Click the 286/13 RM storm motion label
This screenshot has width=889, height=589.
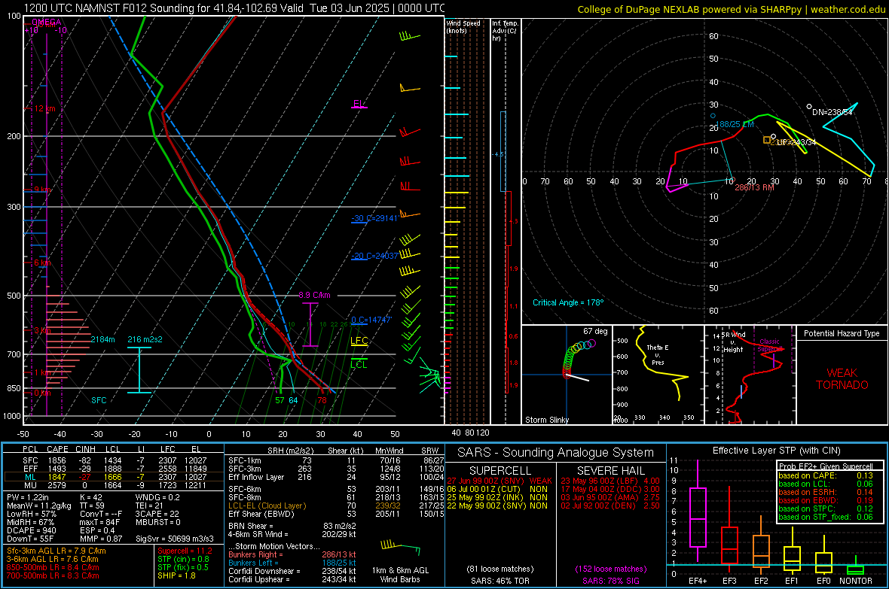coord(754,187)
